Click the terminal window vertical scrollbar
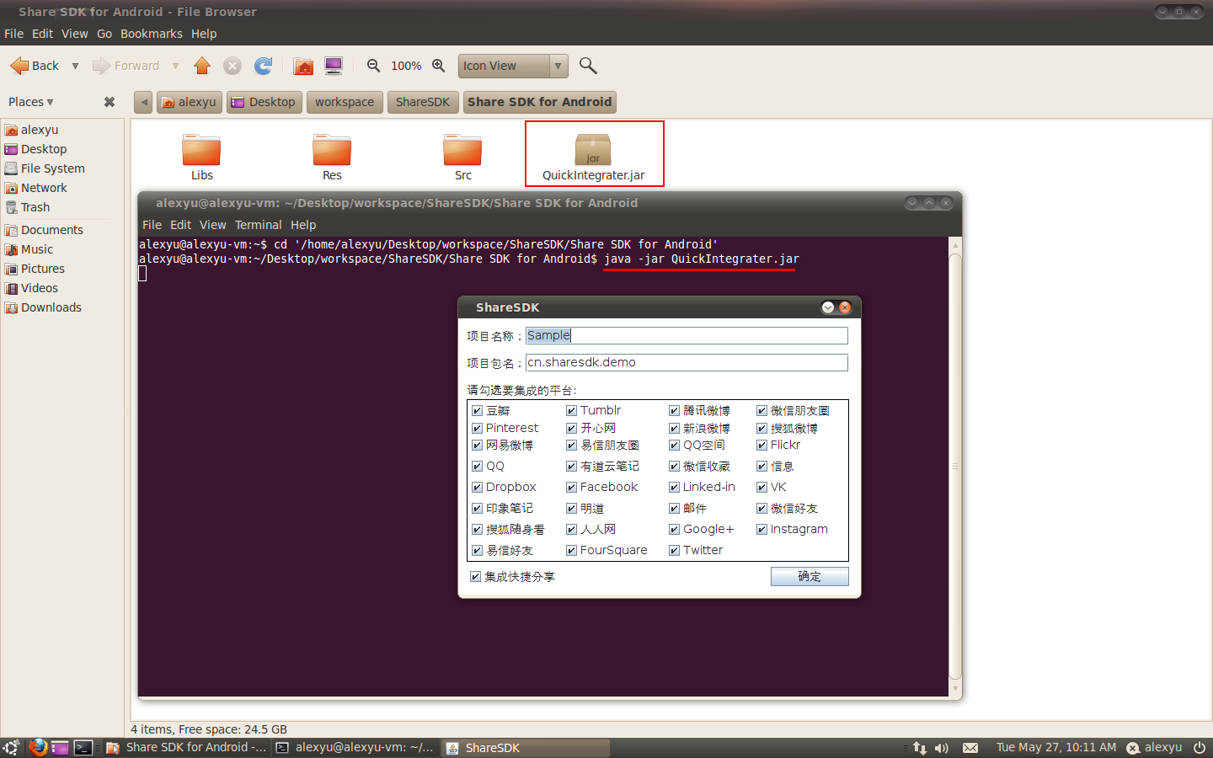 [955, 467]
